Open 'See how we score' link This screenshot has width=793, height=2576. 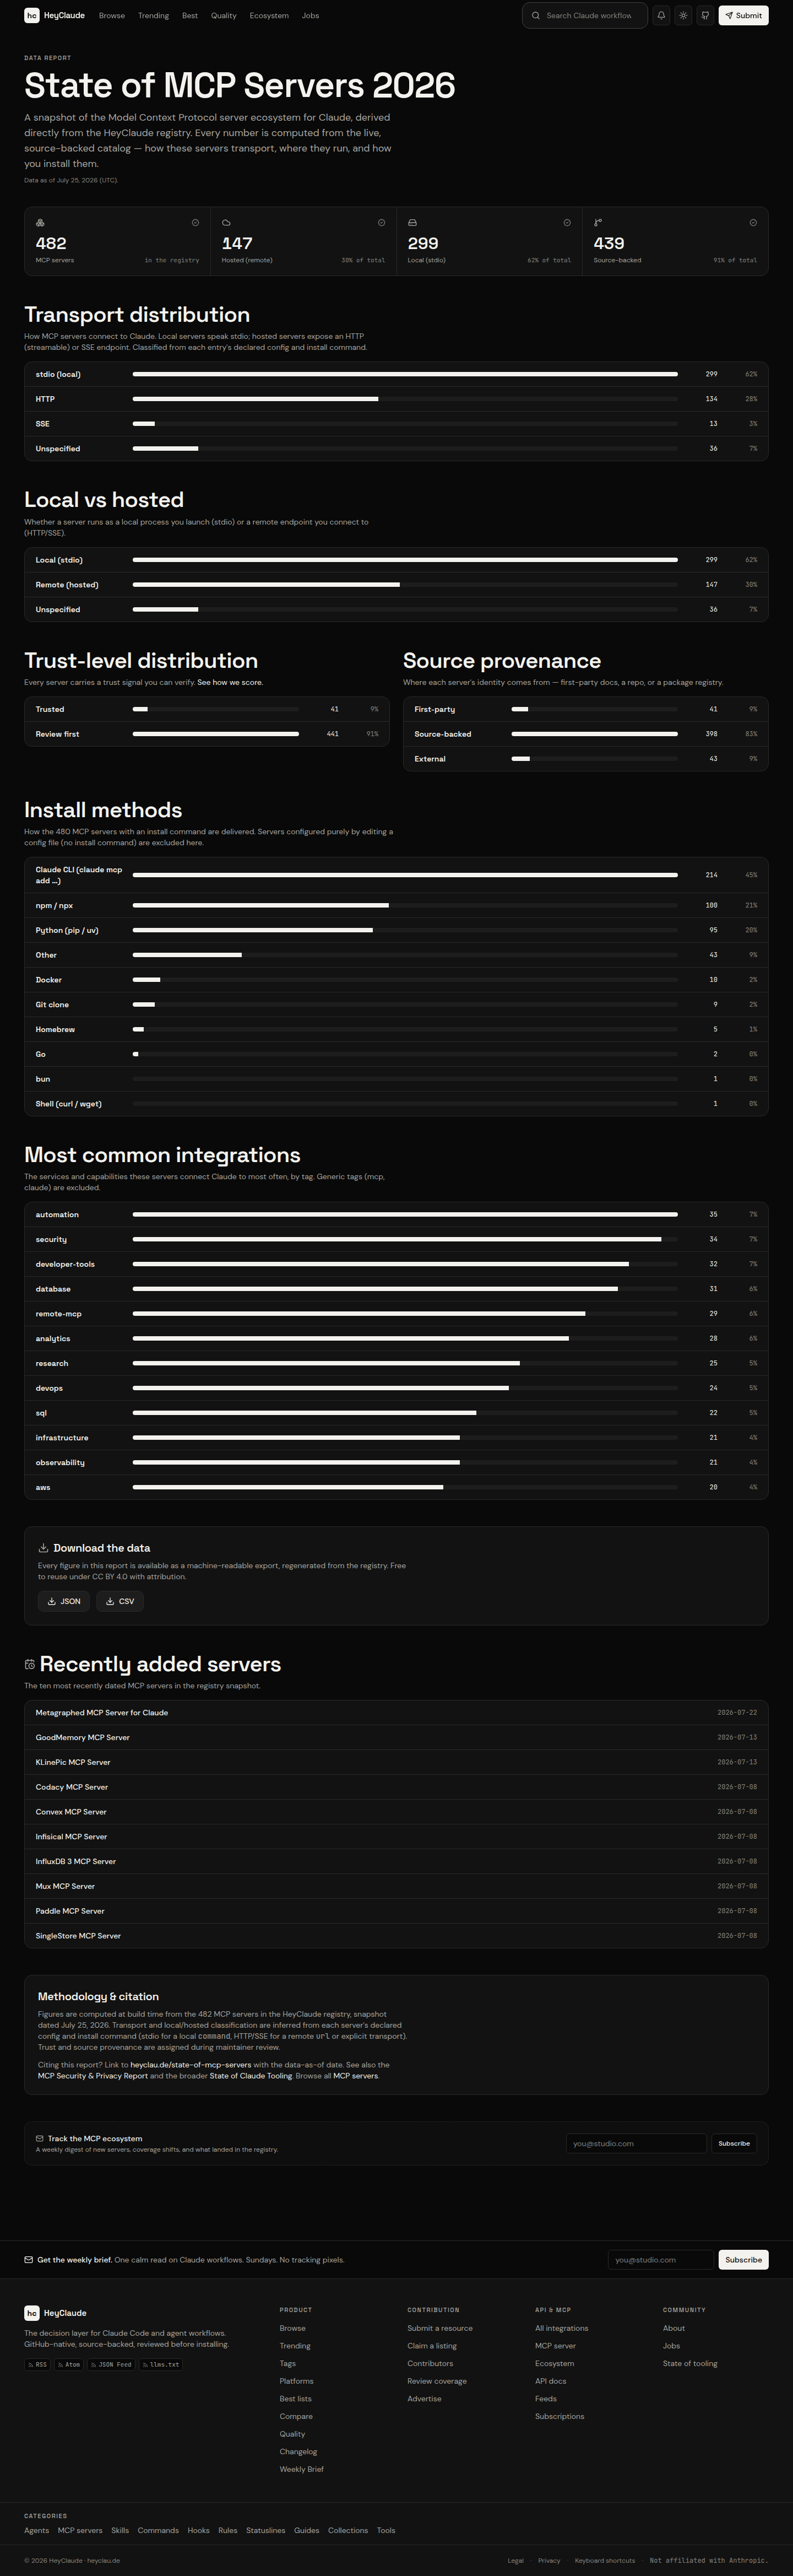(x=230, y=682)
